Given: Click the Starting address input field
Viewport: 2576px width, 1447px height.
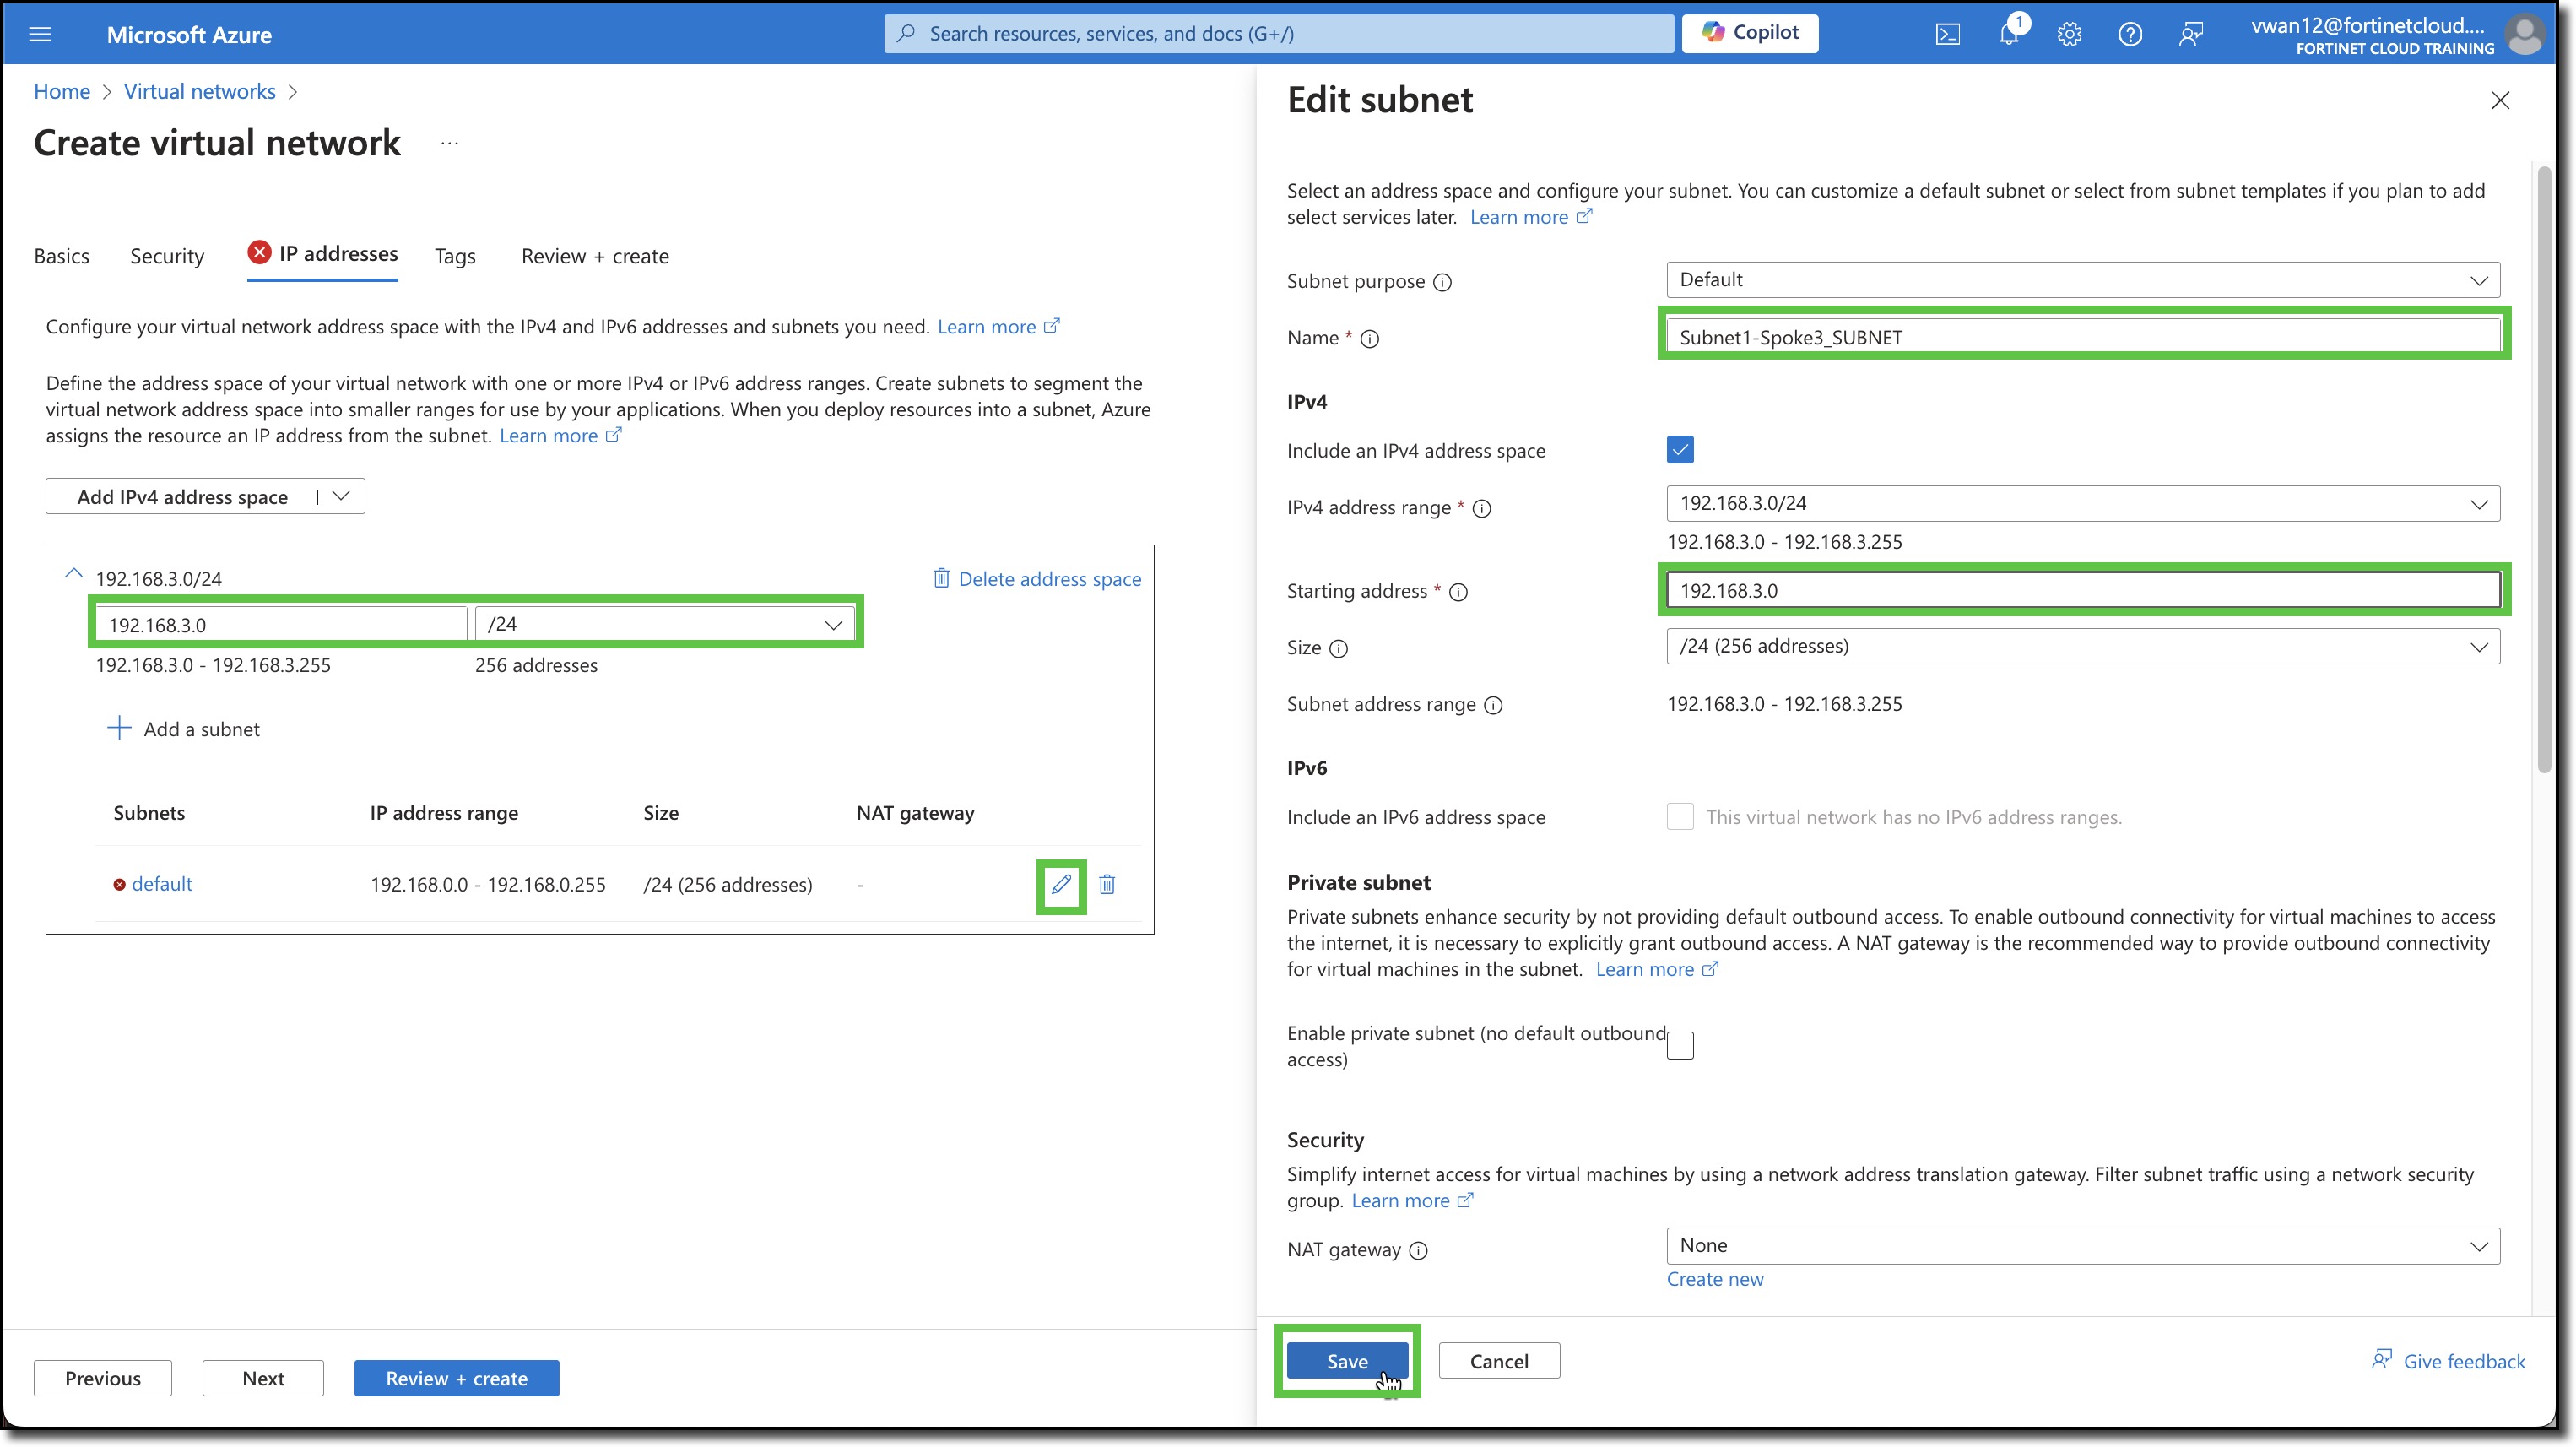Looking at the screenshot, I should pyautogui.click(x=2083, y=590).
